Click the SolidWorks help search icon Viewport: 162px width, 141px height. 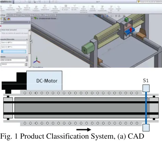point(139,2)
